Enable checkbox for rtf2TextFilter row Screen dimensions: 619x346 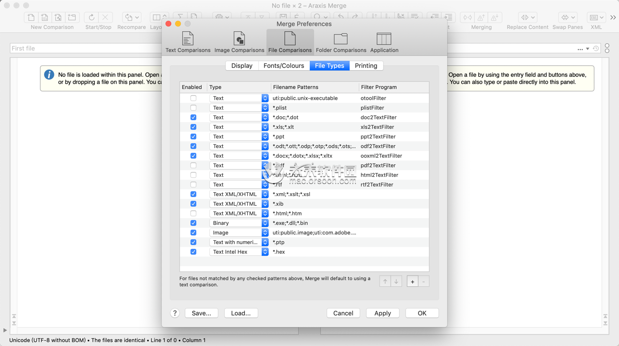(x=193, y=185)
